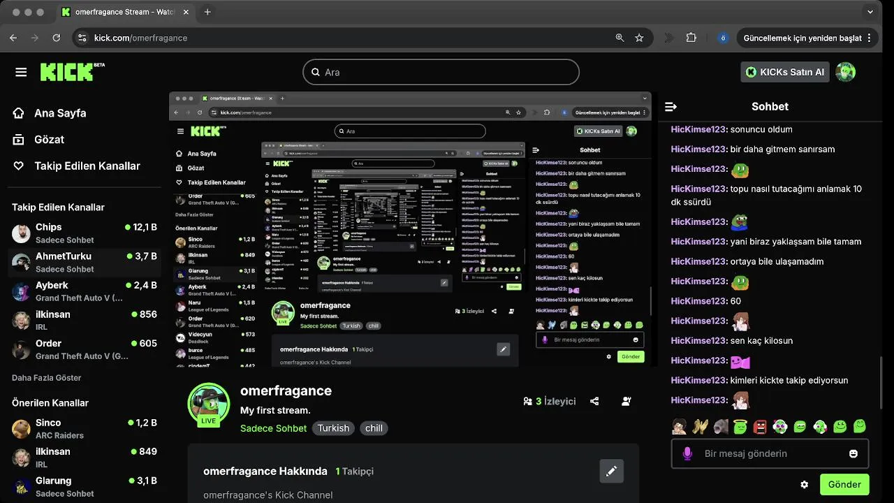
Task: Bookmark the page with the star icon
Action: pos(639,38)
